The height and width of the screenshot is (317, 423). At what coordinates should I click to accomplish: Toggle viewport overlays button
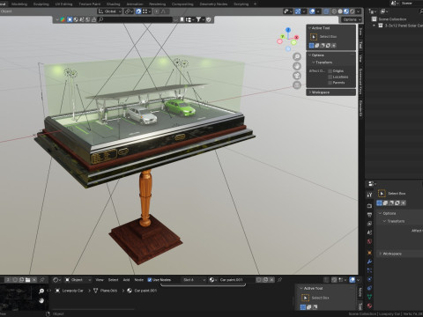312,11
